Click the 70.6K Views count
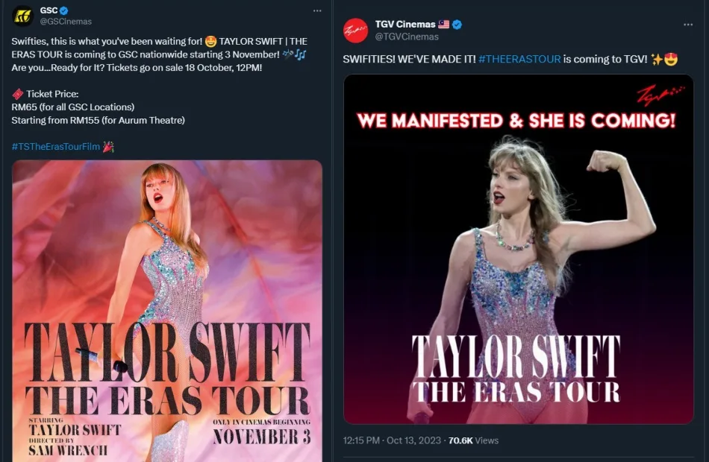This screenshot has width=709, height=462. click(473, 440)
